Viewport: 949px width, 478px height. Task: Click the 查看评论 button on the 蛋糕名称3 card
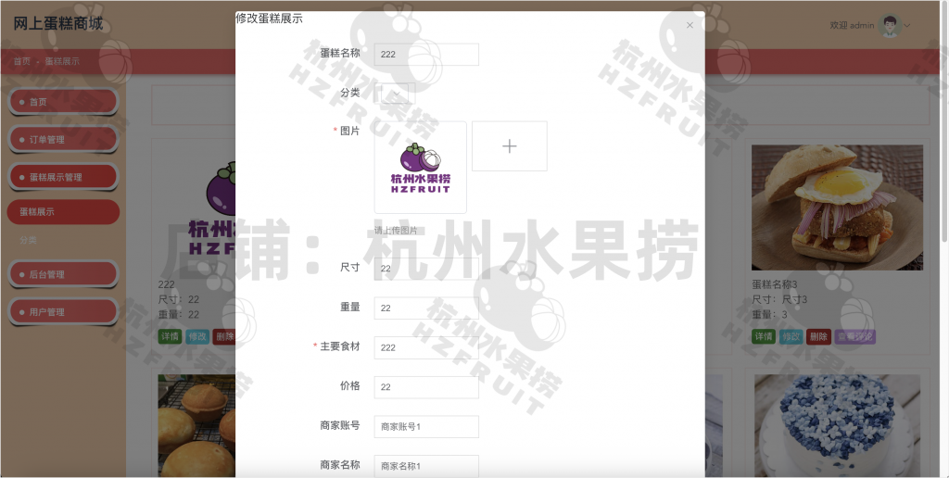tap(855, 336)
